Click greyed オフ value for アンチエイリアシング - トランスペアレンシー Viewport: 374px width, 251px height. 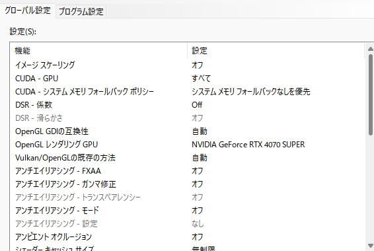198,197
